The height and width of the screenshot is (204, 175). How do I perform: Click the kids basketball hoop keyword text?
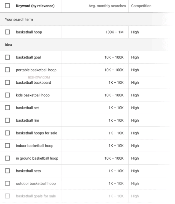click(x=33, y=95)
